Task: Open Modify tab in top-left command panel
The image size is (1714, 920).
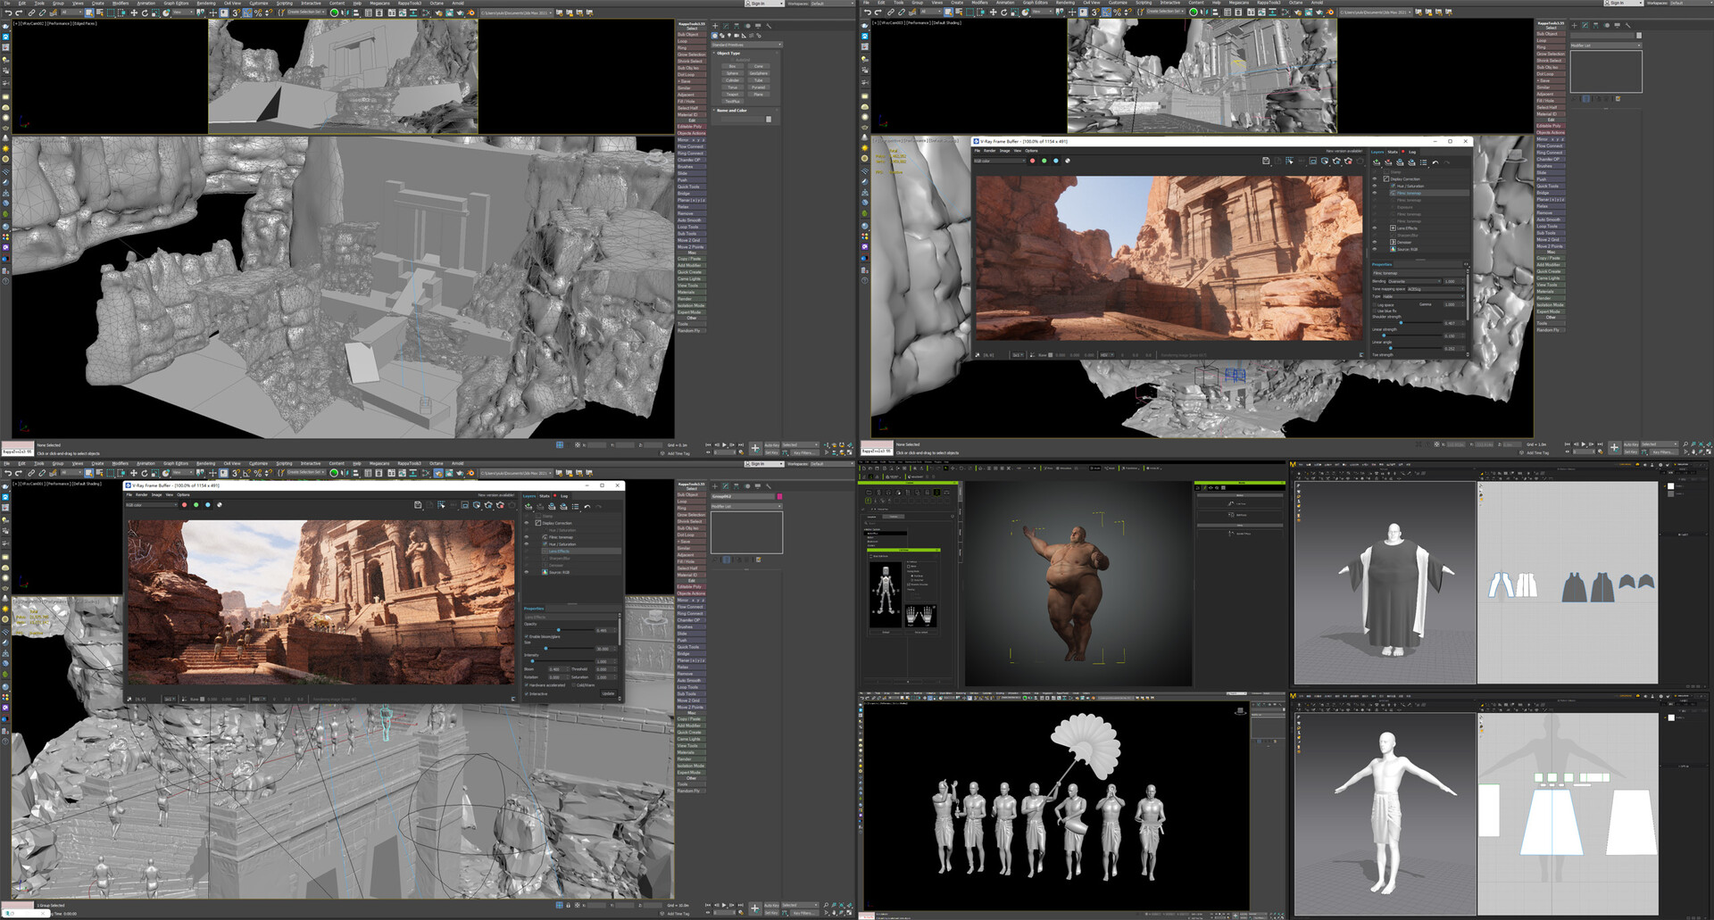Action: tap(726, 26)
